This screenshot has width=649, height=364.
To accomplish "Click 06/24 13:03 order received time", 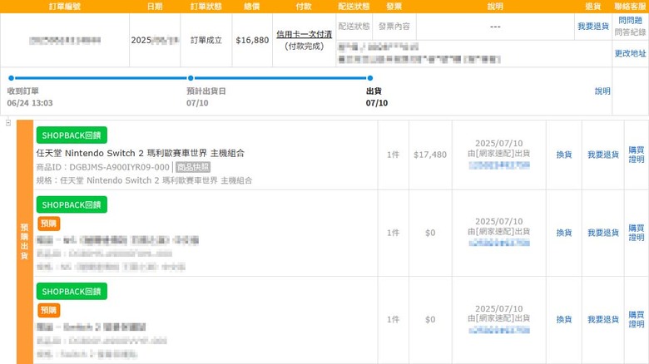I will pyautogui.click(x=30, y=103).
